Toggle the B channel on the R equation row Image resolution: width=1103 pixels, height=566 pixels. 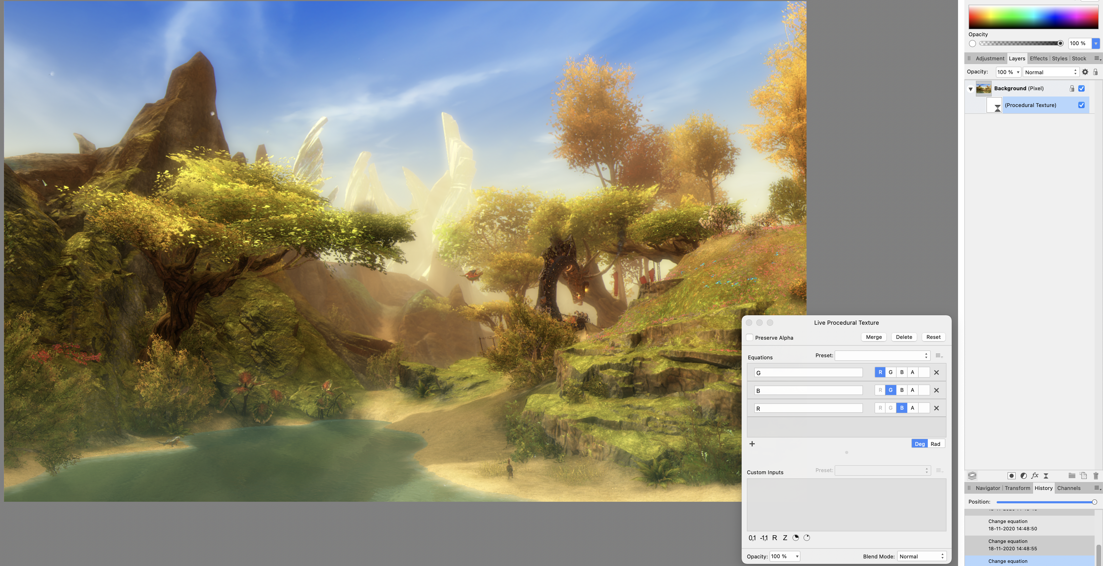pos(902,408)
